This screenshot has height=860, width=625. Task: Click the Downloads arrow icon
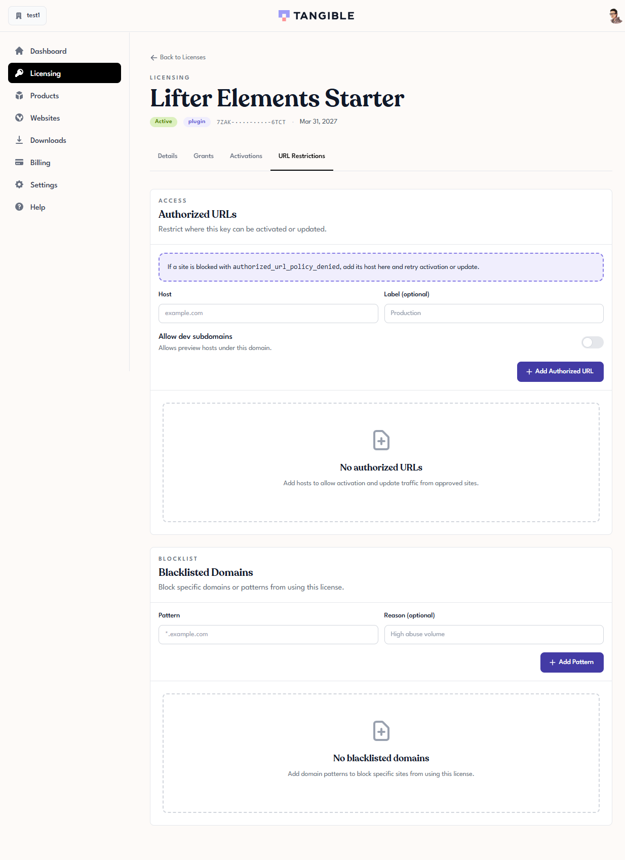19,140
